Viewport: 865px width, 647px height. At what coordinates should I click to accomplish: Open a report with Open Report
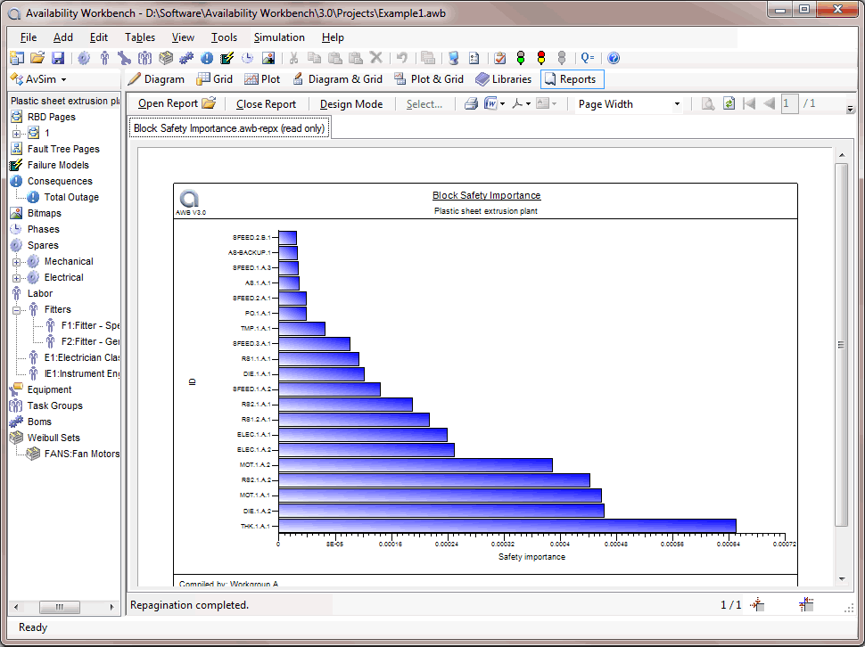coord(168,103)
